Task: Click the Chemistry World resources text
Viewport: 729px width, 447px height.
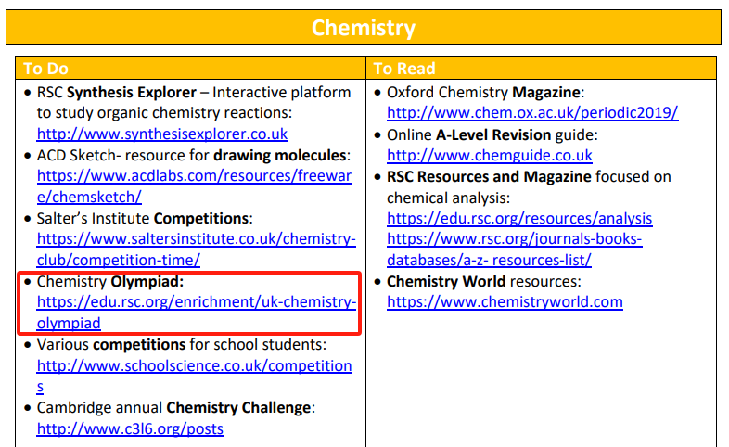Action: point(482,281)
